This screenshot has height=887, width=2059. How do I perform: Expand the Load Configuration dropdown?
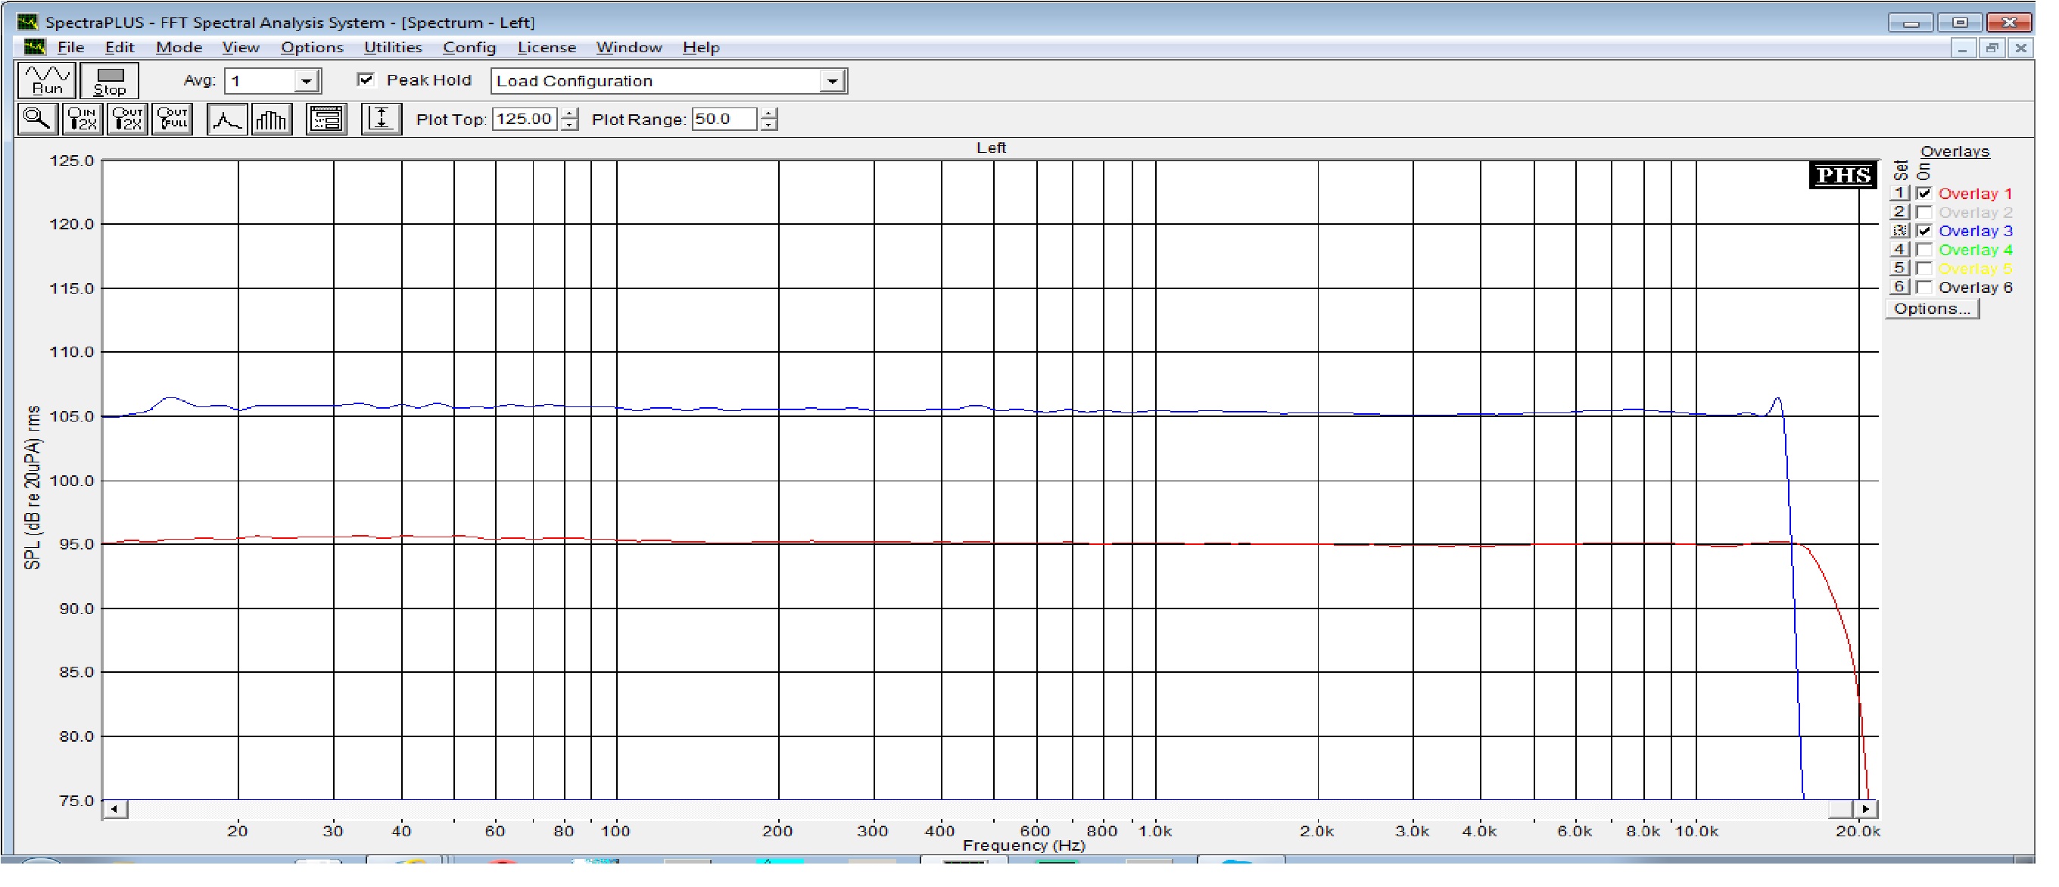(x=832, y=81)
